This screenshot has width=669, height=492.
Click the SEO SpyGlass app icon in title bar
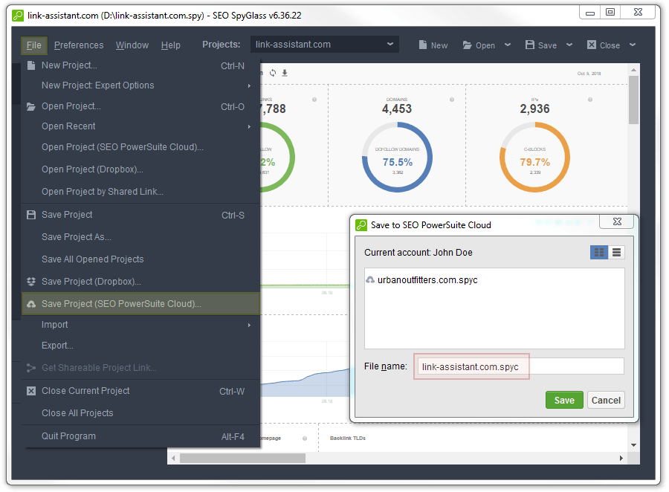(x=18, y=16)
